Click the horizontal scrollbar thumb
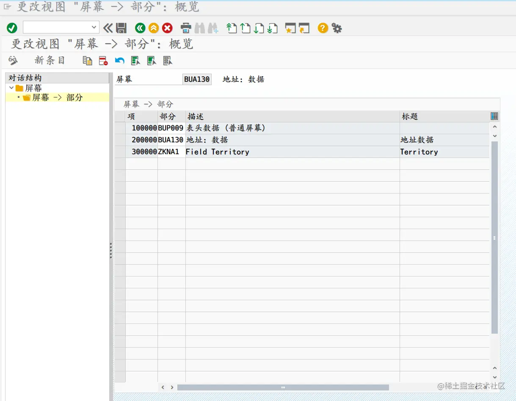 [283, 387]
